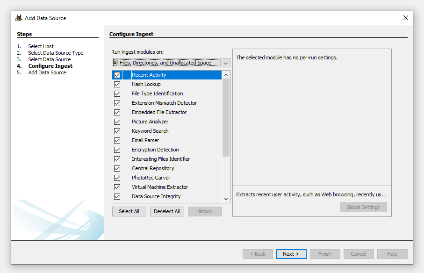The height and width of the screenshot is (273, 424).
Task: Click the no per-run settings message
Action: tap(287, 57)
